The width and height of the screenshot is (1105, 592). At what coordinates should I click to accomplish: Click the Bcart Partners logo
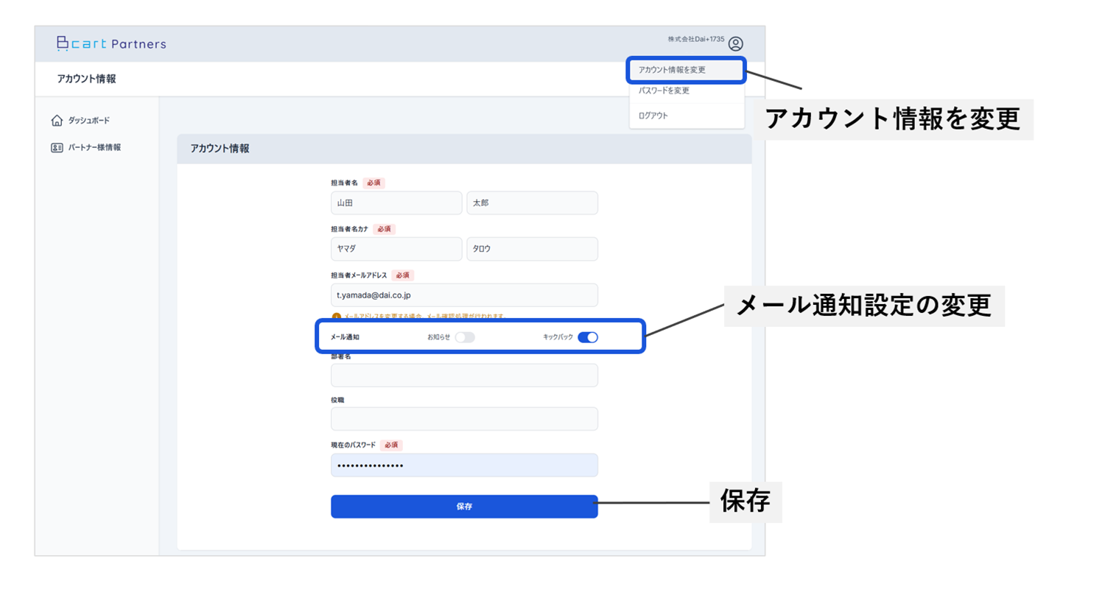tap(111, 44)
